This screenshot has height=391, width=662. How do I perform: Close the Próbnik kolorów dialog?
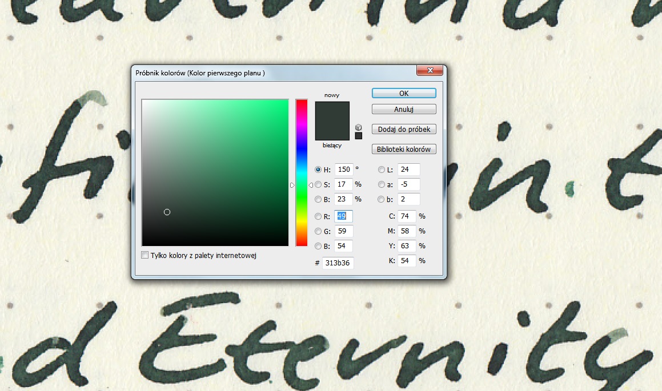430,71
